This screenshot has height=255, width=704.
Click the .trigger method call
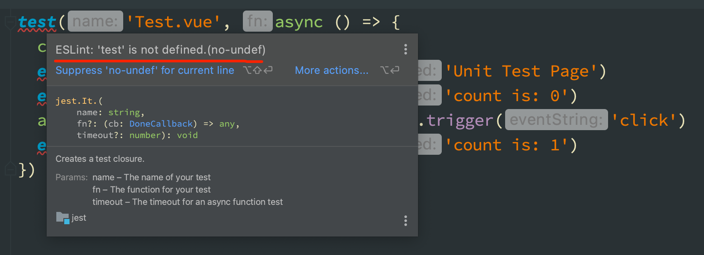coord(460,120)
